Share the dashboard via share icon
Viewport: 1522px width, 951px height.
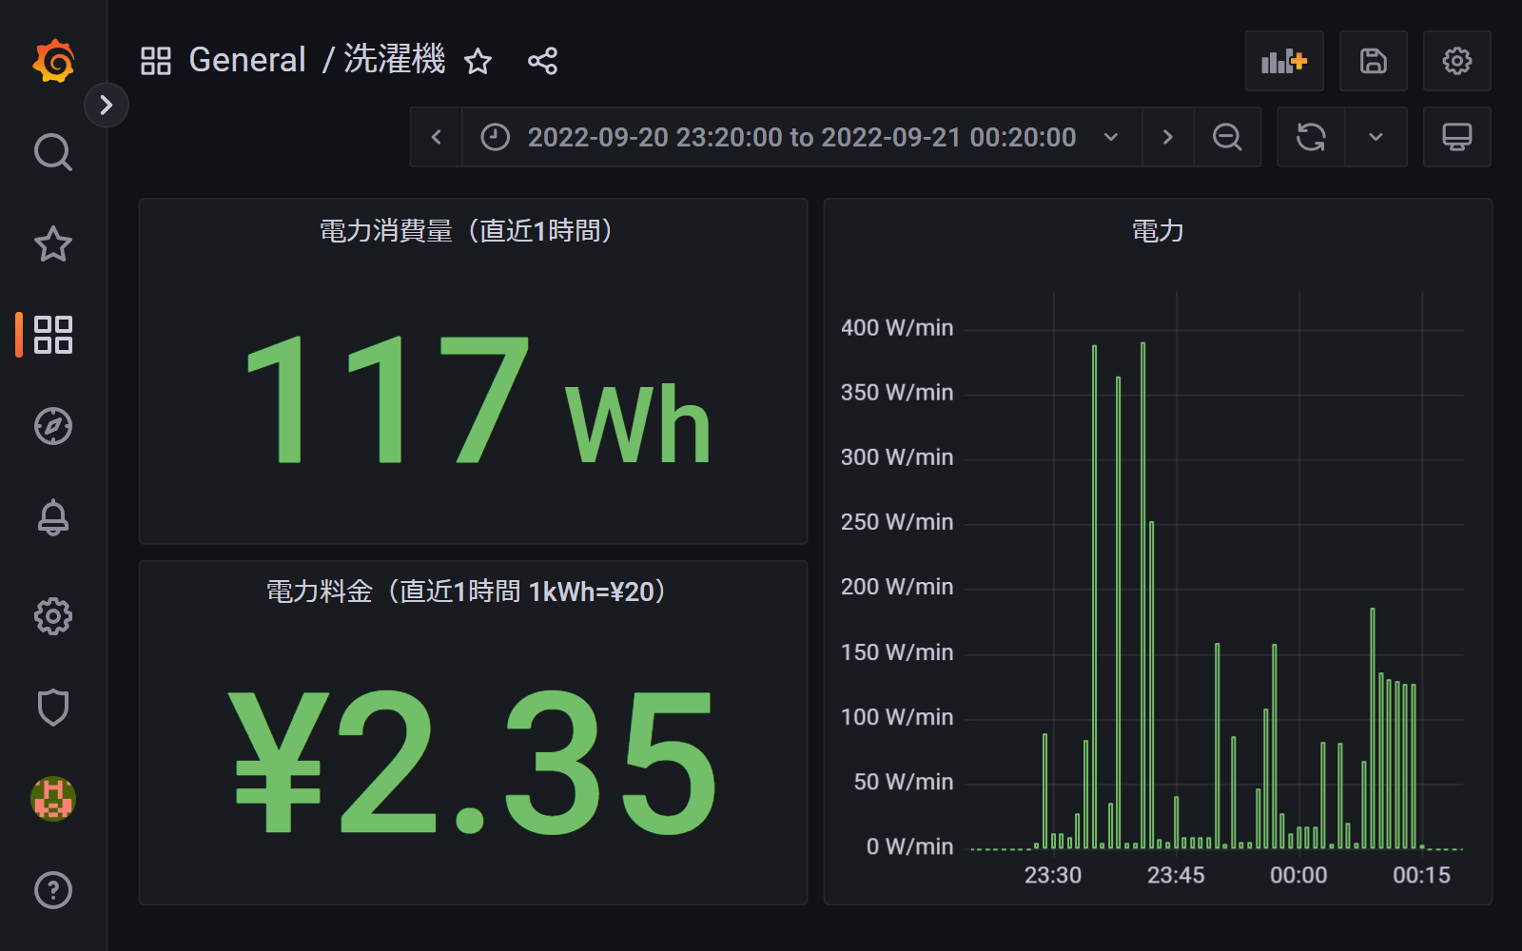(542, 62)
